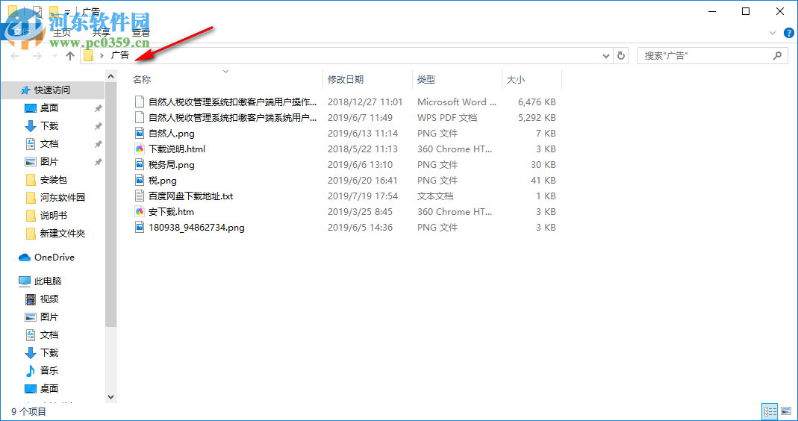Sort by 名称 column header
The width and height of the screenshot is (798, 421).
tap(225, 79)
